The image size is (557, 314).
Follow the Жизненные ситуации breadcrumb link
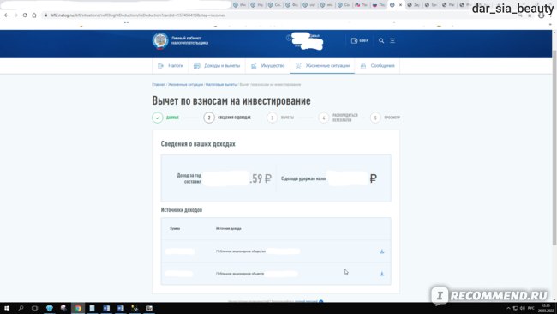click(x=185, y=85)
